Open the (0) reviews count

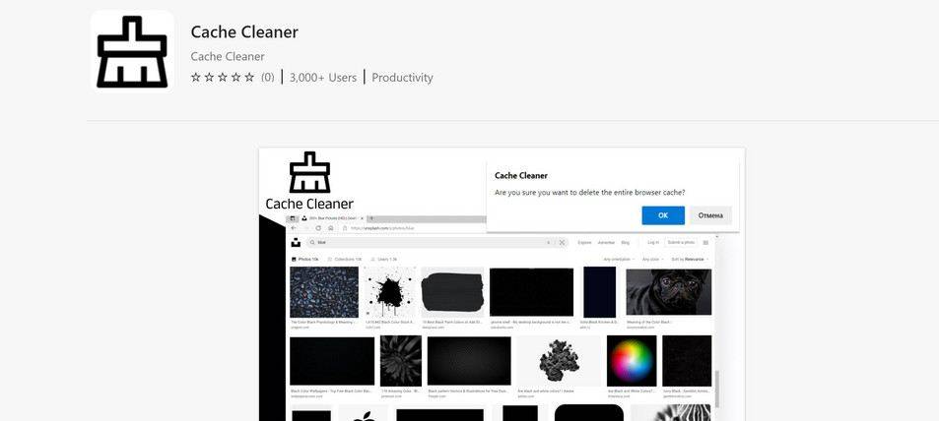tap(268, 77)
